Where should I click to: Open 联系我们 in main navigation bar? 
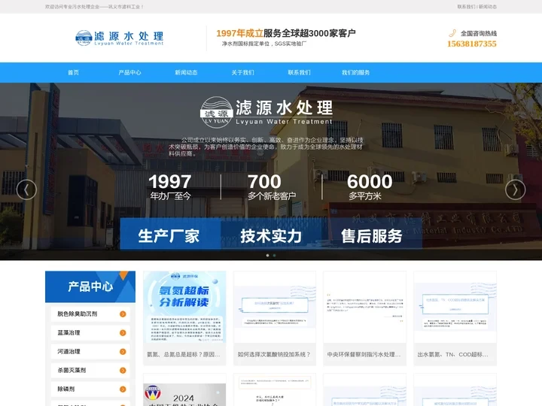[x=299, y=72]
